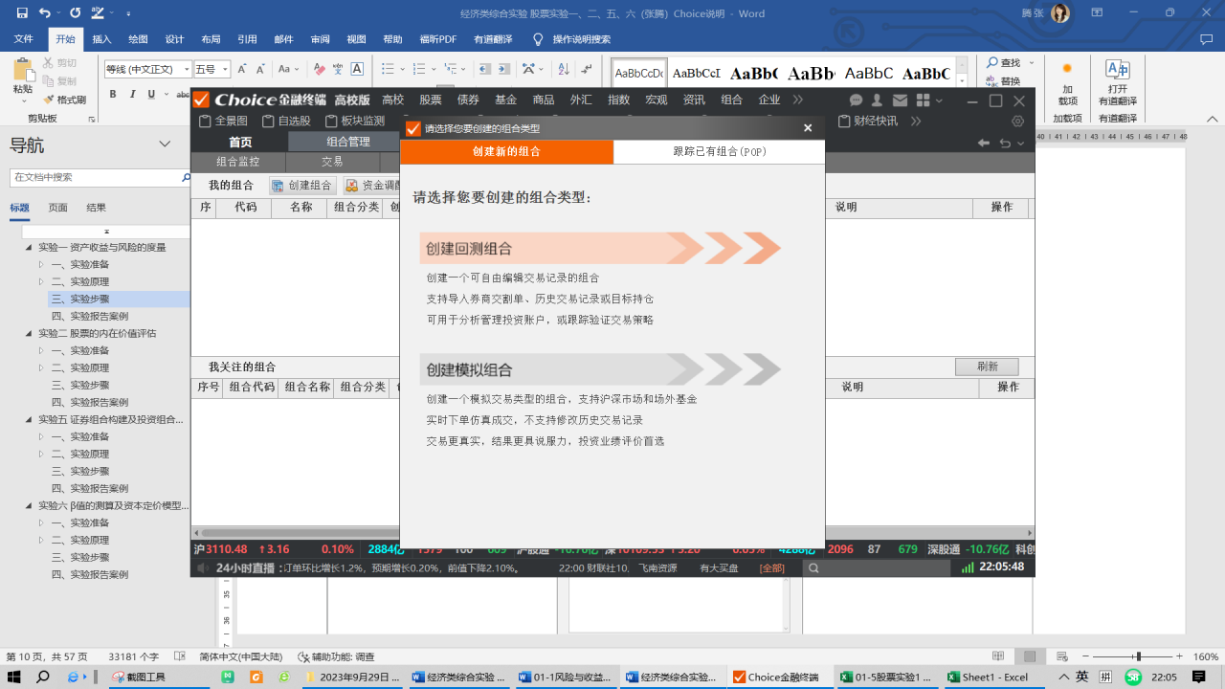Click 操作说明搜索 tell-me box in Word
The height and width of the screenshot is (689, 1225).
click(581, 39)
